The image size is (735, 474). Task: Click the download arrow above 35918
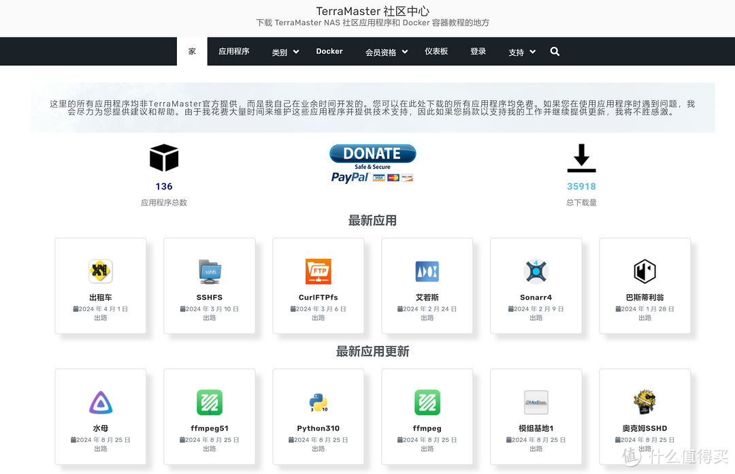click(x=581, y=158)
